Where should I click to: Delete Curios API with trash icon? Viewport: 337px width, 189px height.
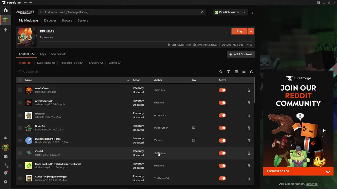249,178
